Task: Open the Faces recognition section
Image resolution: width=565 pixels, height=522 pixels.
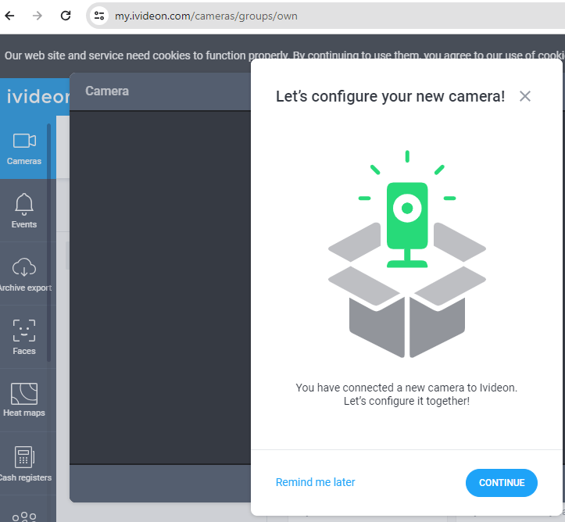Action: tap(24, 338)
